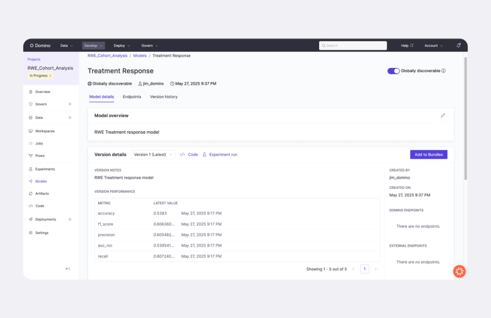The width and height of the screenshot is (491, 318).
Task: Click the Models breadcrumb link
Action: tap(140, 55)
